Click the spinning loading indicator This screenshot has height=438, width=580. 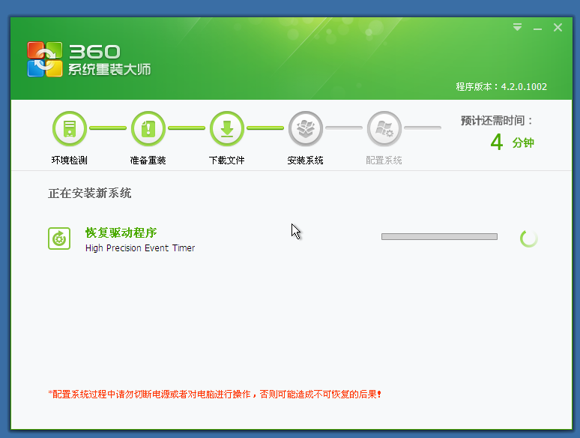click(529, 238)
